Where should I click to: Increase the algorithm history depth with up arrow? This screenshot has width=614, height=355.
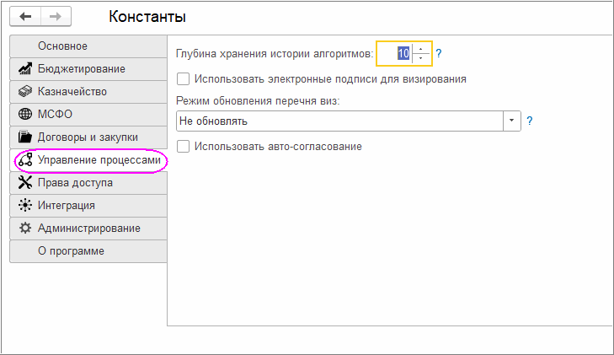(421, 49)
